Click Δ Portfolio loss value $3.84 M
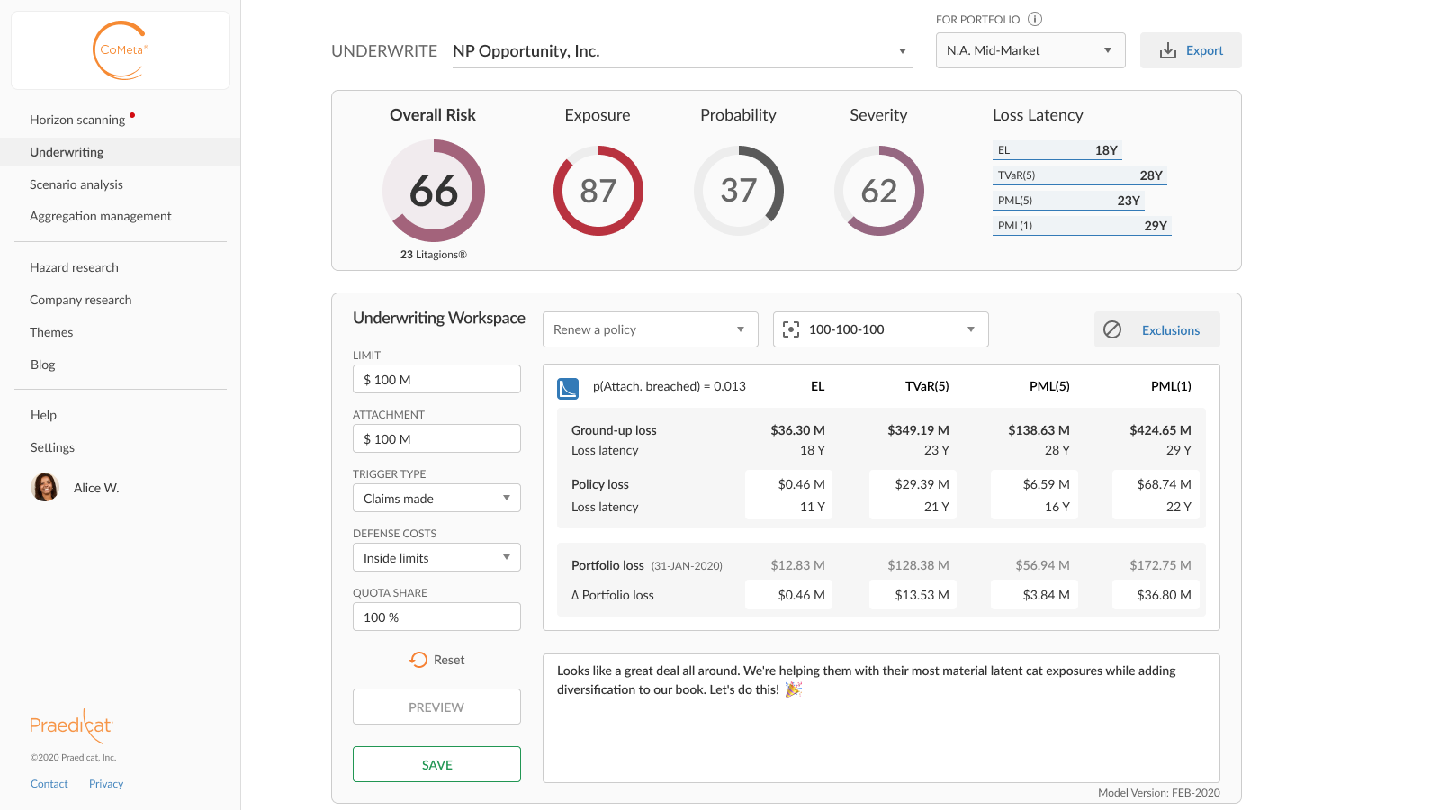The width and height of the screenshot is (1440, 810). 1046,595
